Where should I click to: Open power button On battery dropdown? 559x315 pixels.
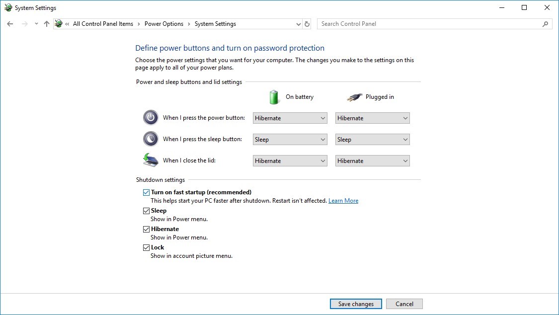(290, 118)
